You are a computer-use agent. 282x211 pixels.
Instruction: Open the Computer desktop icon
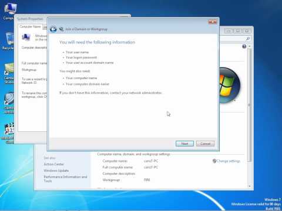pyautogui.click(x=10, y=12)
